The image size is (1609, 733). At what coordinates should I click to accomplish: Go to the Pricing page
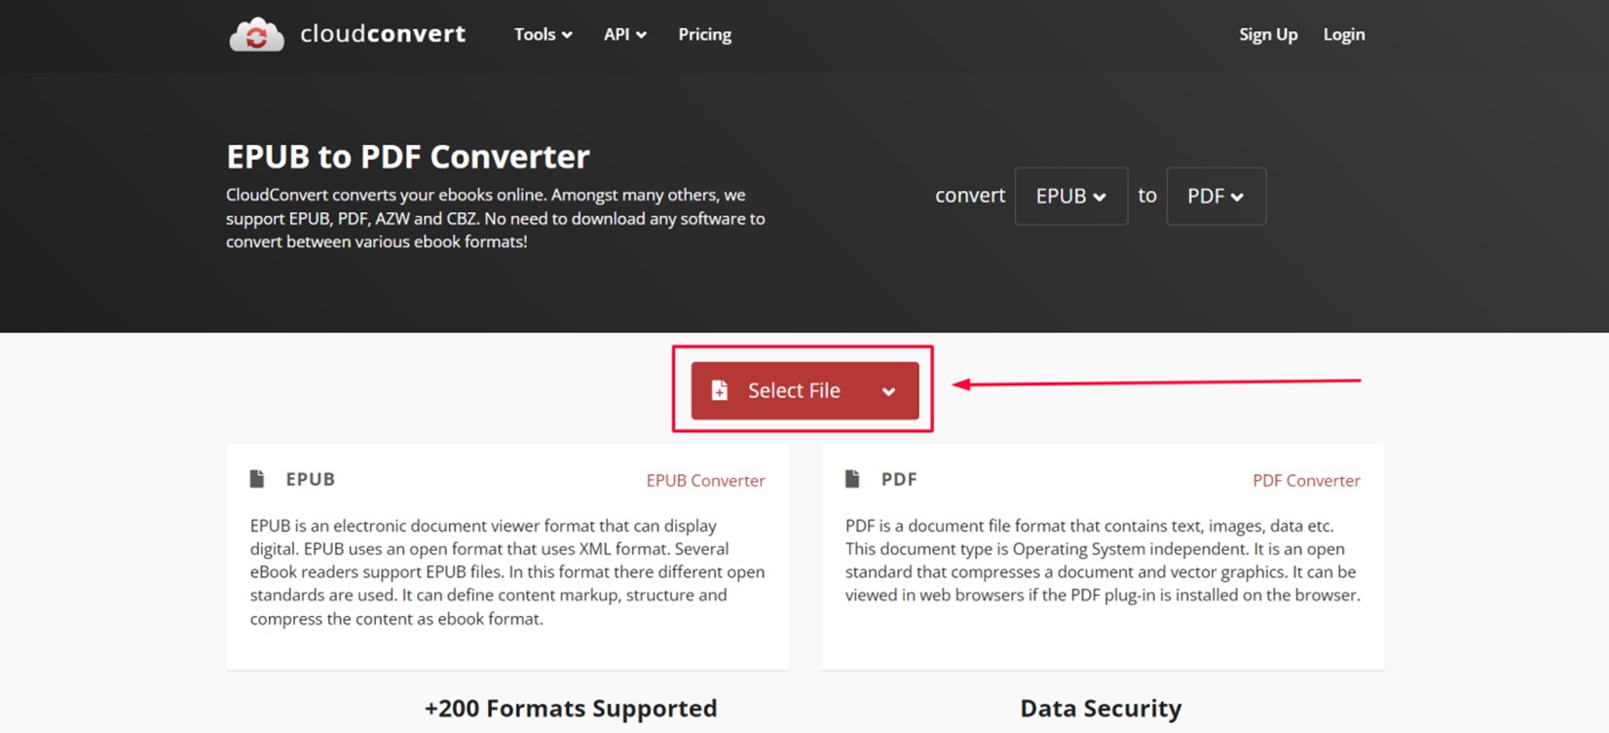705,34
